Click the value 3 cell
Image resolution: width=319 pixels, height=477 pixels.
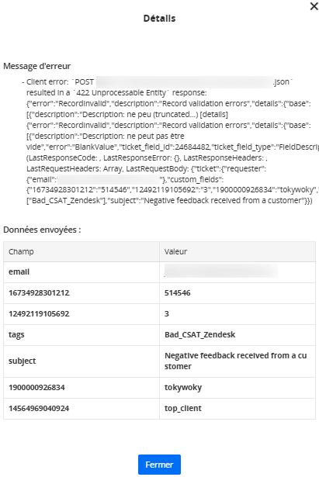238,314
